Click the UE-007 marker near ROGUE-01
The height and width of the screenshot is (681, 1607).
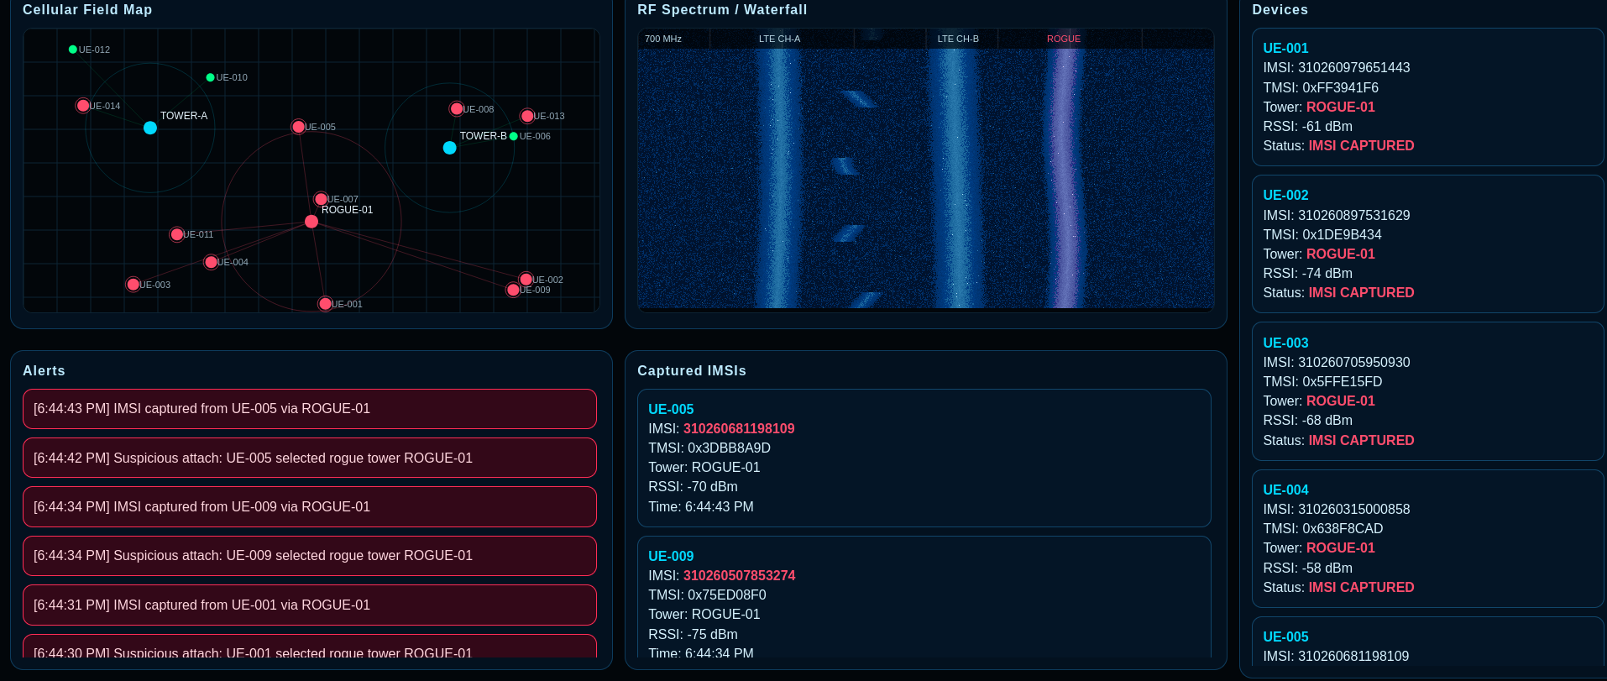[x=321, y=199]
